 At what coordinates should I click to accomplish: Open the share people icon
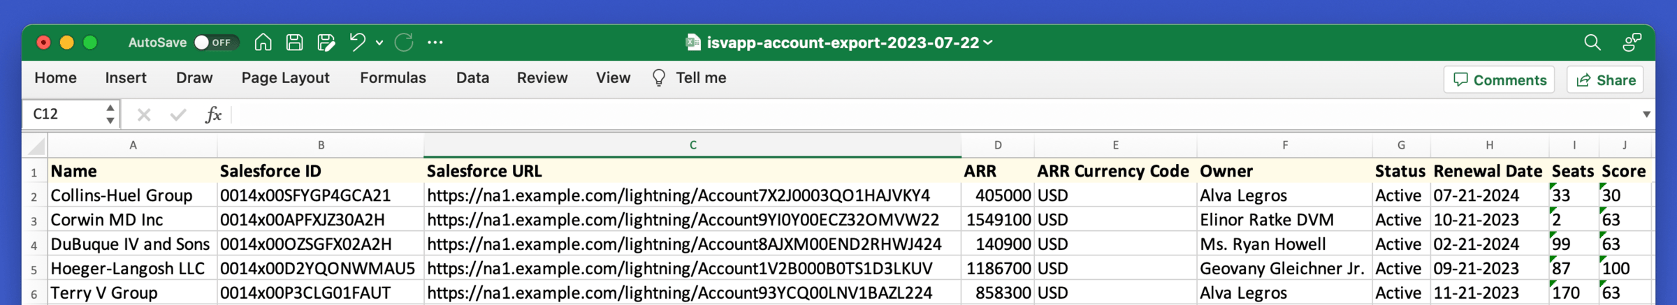point(1632,43)
